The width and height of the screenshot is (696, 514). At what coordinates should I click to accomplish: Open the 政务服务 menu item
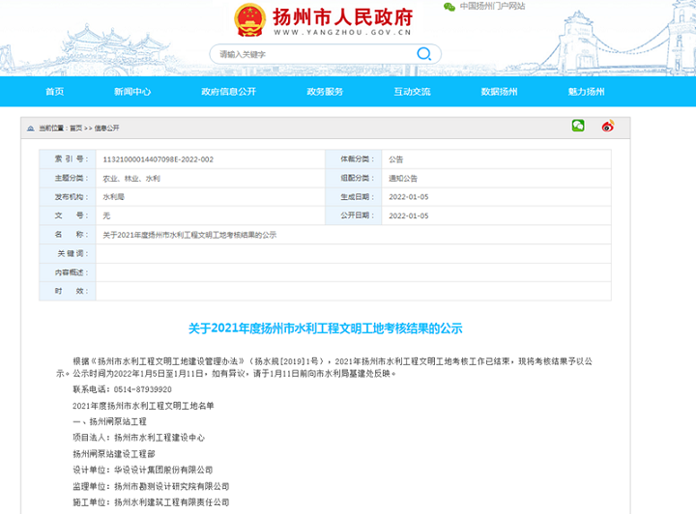(325, 92)
